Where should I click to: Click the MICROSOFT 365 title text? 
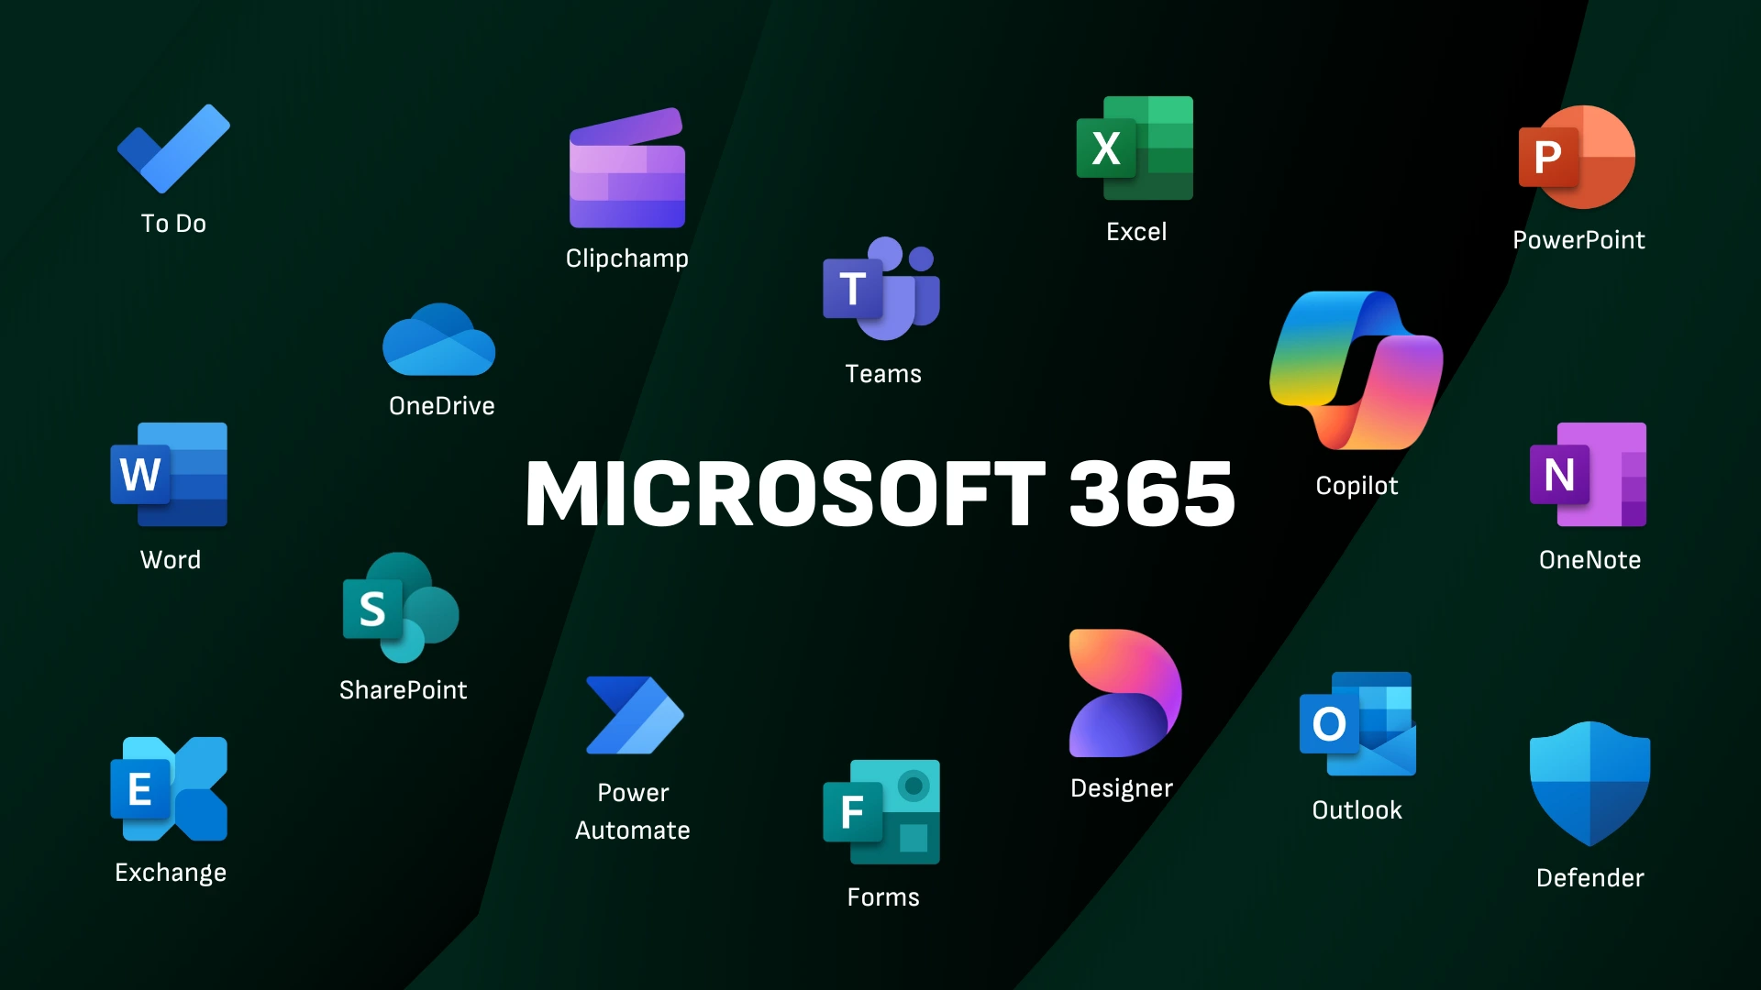[880, 494]
